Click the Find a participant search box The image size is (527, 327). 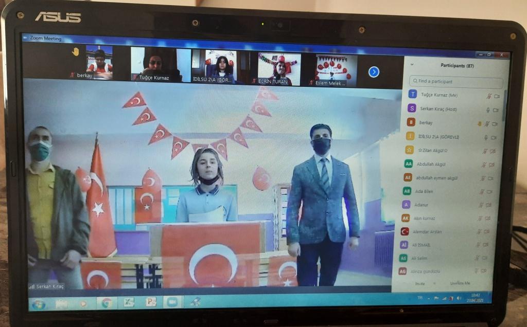(x=456, y=82)
